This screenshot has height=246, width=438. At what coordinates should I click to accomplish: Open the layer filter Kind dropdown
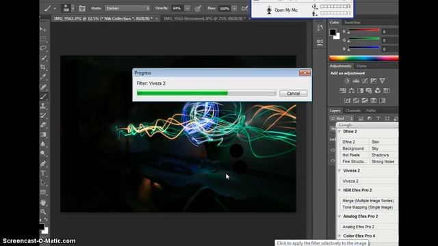(342, 118)
